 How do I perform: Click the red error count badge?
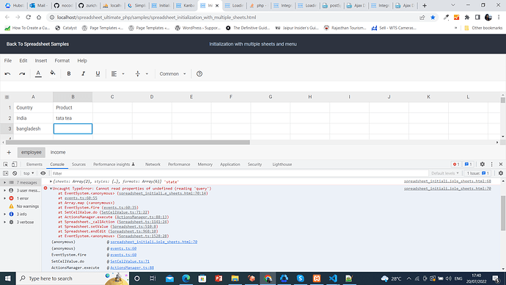[456, 164]
